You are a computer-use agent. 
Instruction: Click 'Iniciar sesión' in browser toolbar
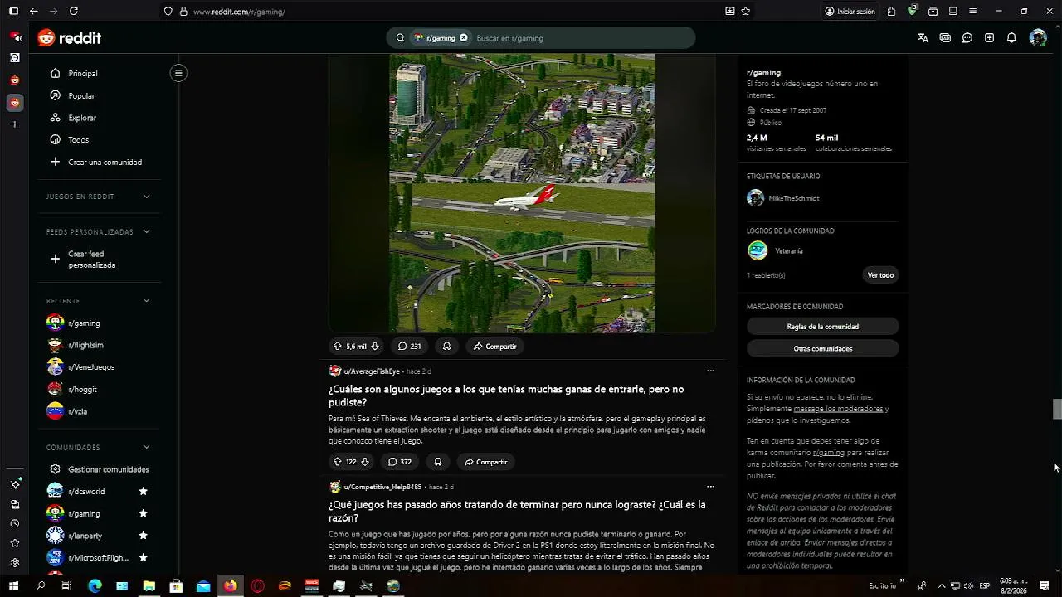pos(850,12)
